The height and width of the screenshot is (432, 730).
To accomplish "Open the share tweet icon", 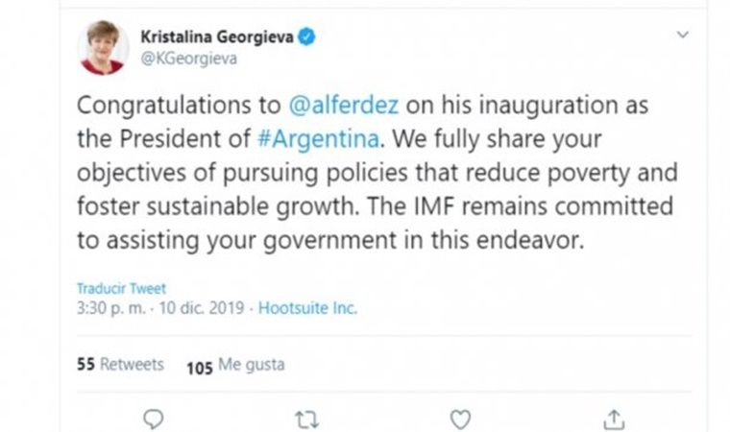I will pos(615,419).
